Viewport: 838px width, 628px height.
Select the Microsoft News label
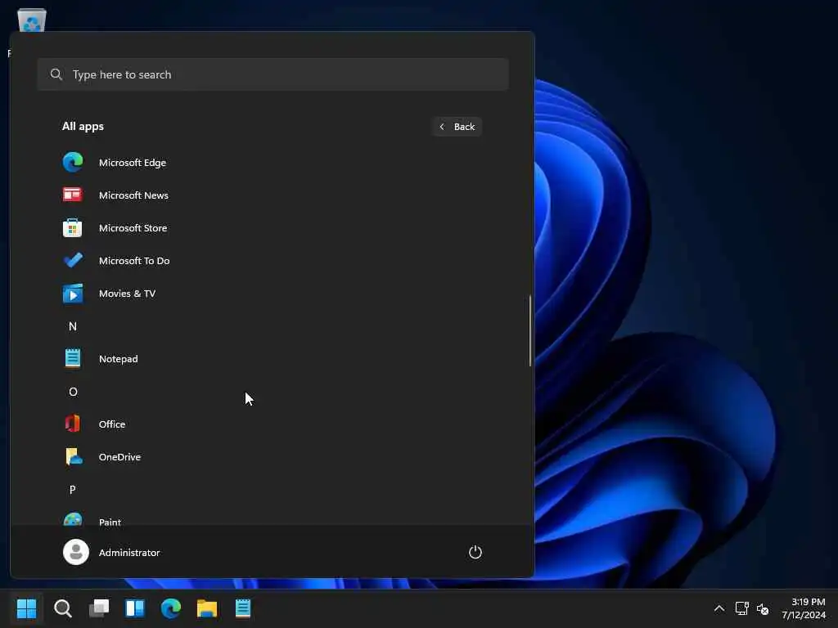pos(133,195)
